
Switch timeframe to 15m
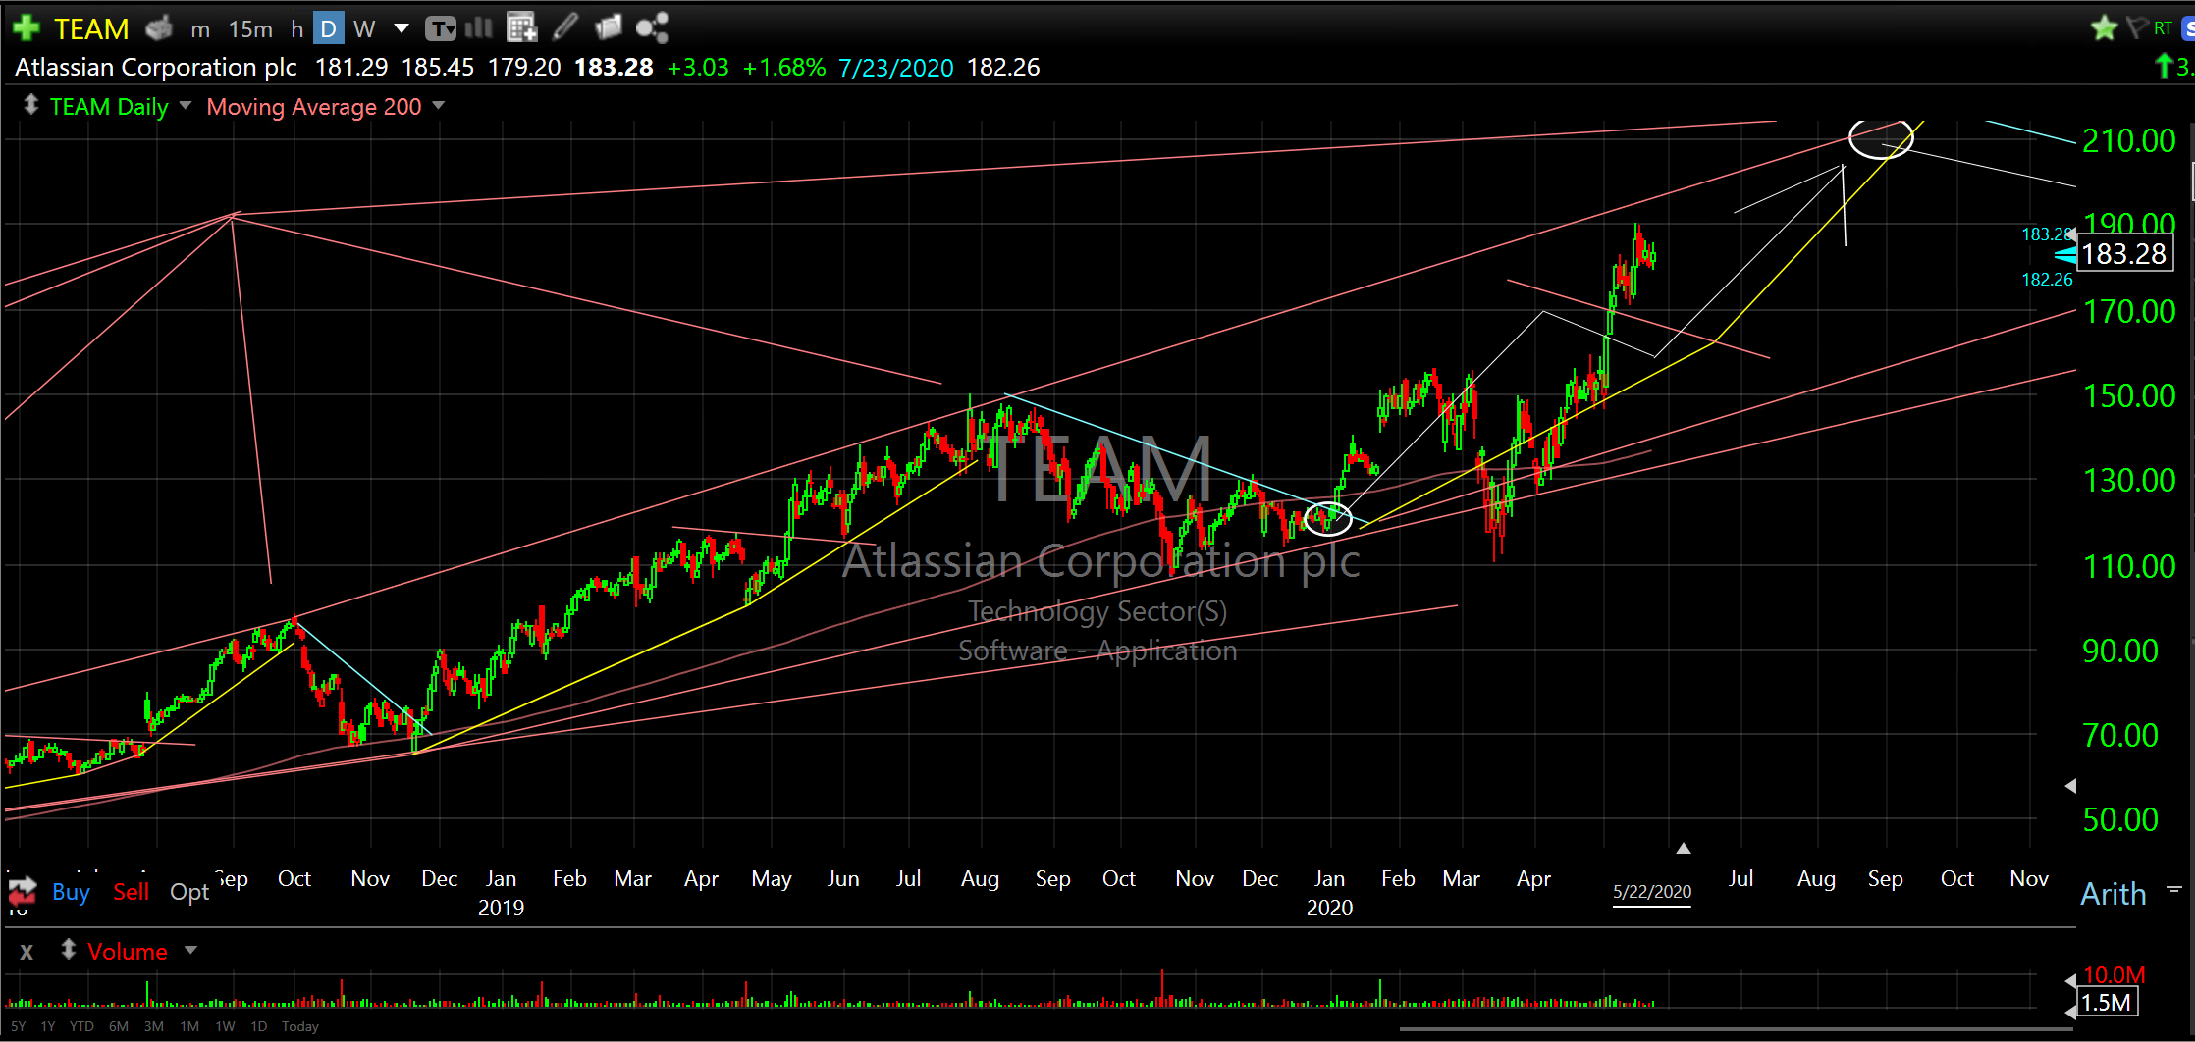click(x=250, y=29)
